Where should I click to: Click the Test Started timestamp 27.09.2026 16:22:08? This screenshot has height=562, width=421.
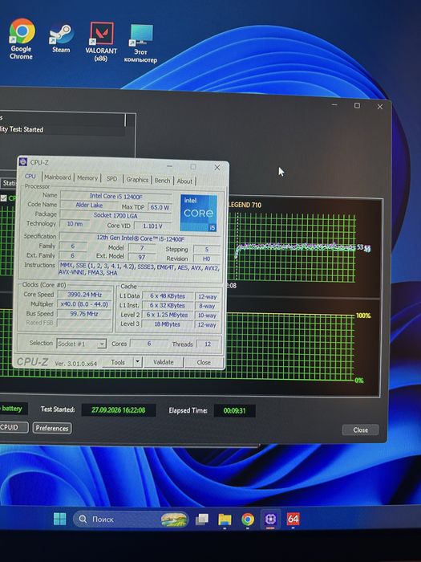click(x=119, y=409)
